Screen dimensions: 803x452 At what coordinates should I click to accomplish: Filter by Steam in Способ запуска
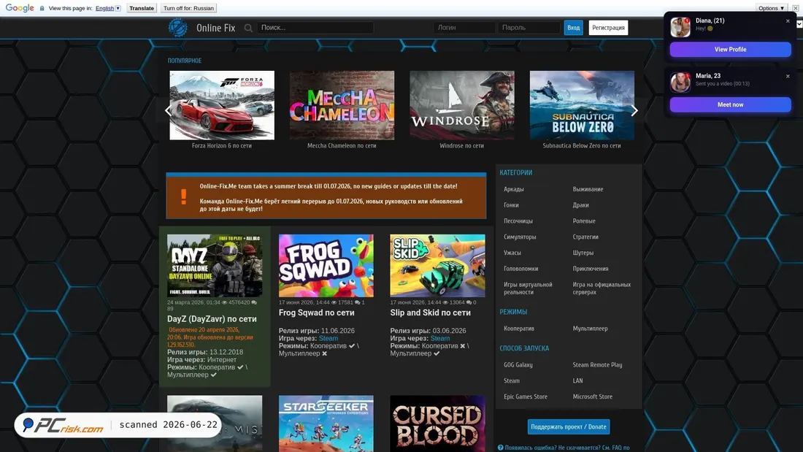(x=512, y=380)
